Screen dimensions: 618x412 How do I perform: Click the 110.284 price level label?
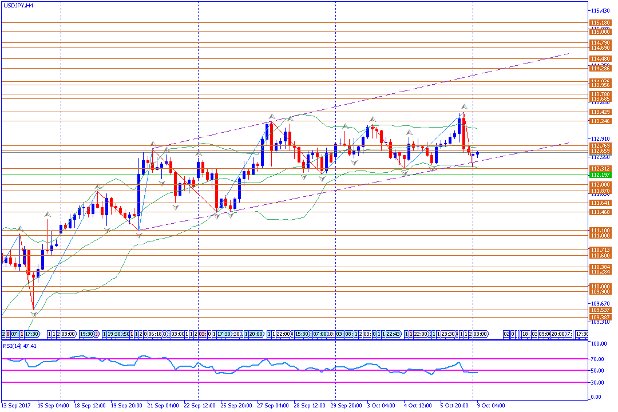pyautogui.click(x=600, y=272)
